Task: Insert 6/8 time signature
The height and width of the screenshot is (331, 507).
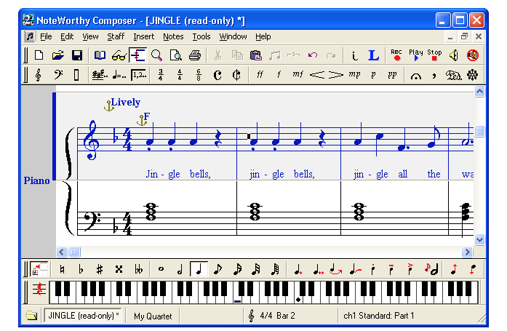Action: coord(199,75)
